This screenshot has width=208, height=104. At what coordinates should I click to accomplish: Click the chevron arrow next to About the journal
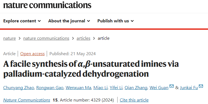(89, 21)
